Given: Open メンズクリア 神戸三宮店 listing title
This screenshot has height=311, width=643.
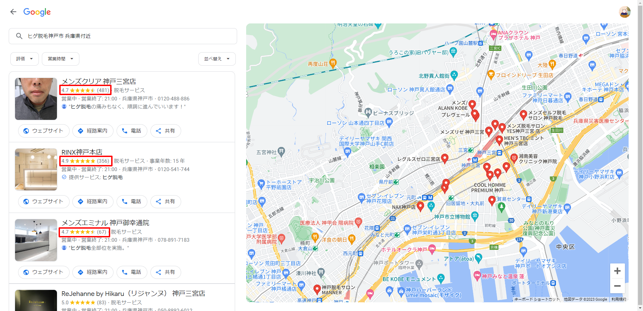Looking at the screenshot, I should coord(98,81).
